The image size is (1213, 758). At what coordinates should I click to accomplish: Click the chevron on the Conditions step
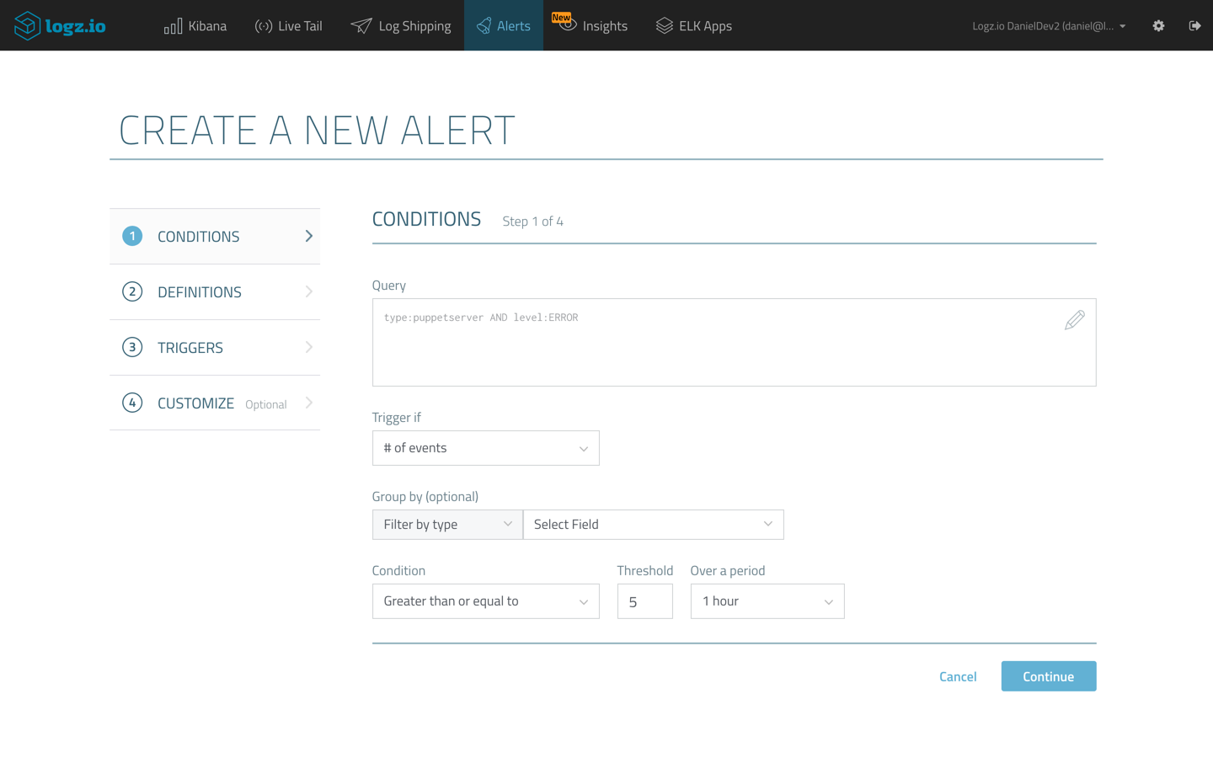pyautogui.click(x=309, y=236)
